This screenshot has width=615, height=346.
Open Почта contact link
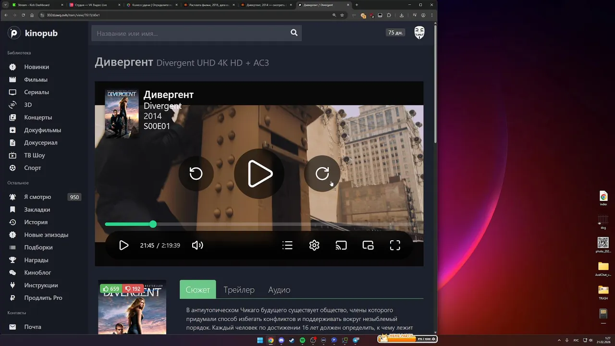click(33, 327)
